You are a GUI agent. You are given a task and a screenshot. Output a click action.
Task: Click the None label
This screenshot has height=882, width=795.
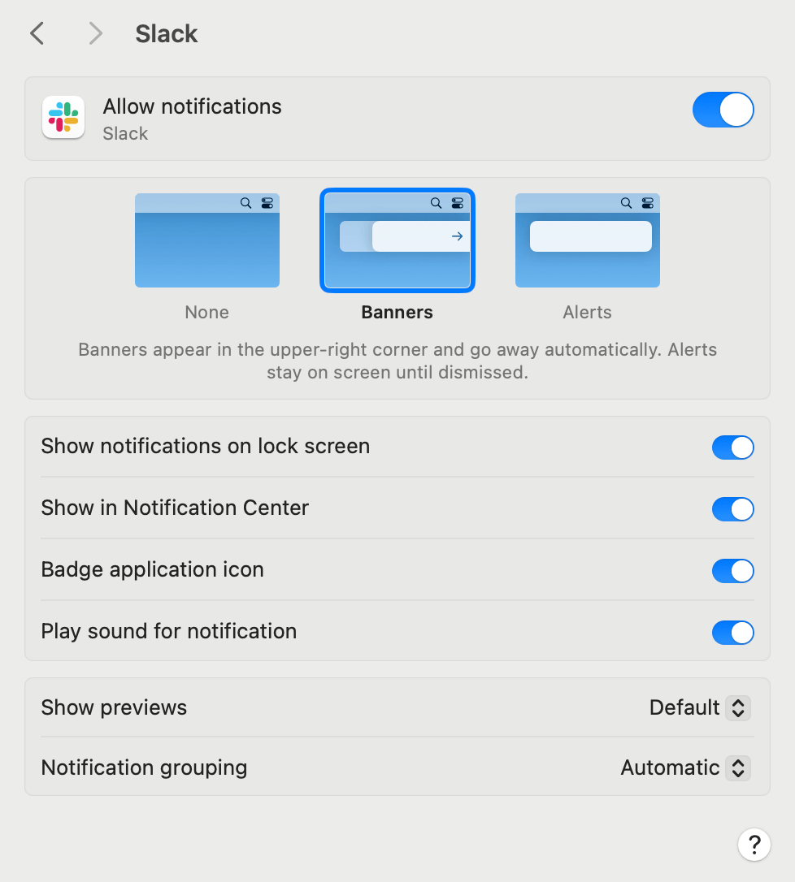206,312
